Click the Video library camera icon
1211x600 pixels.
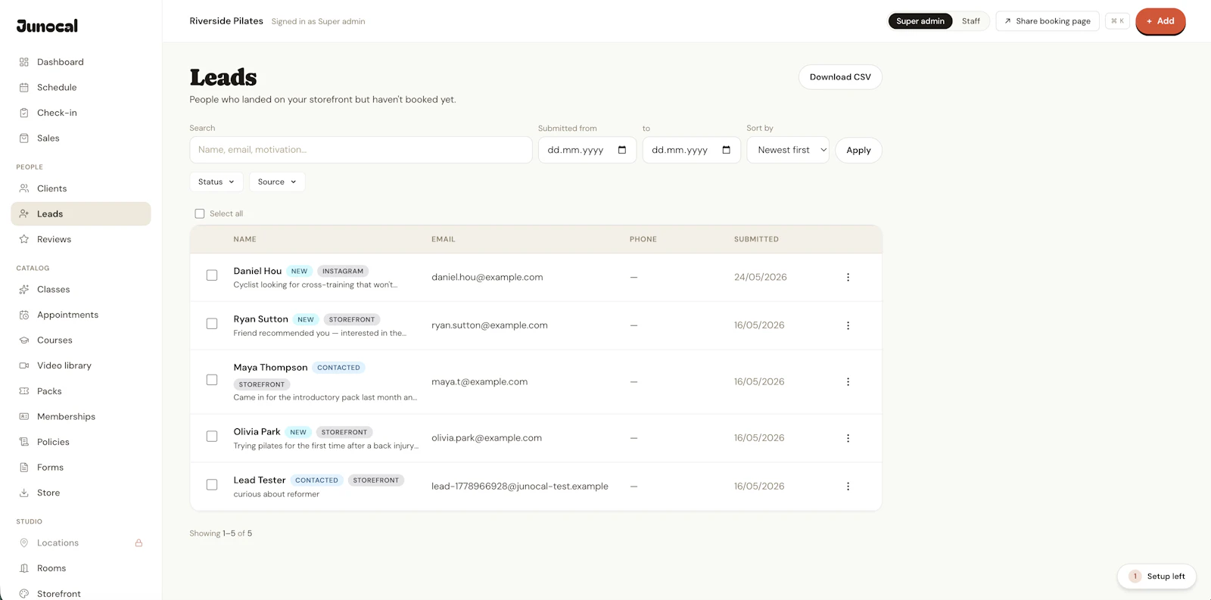(x=24, y=365)
